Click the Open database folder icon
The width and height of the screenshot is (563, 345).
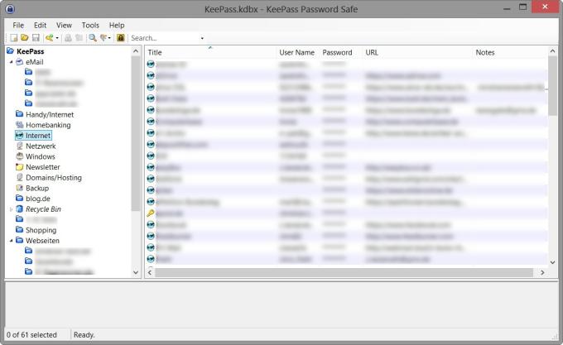[24, 38]
